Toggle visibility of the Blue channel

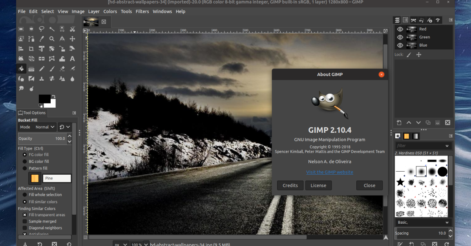click(x=400, y=45)
